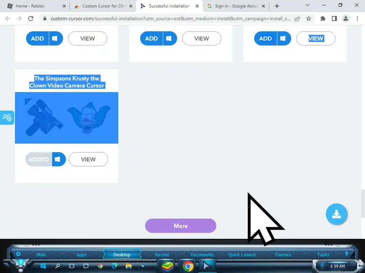This screenshot has width=365, height=273.
Task: Open The Simpsons Krusty the Clown cursor title
Action: pos(67,82)
